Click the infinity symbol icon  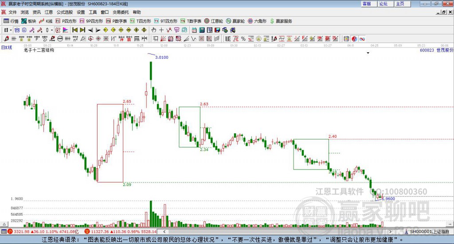click(x=362, y=39)
